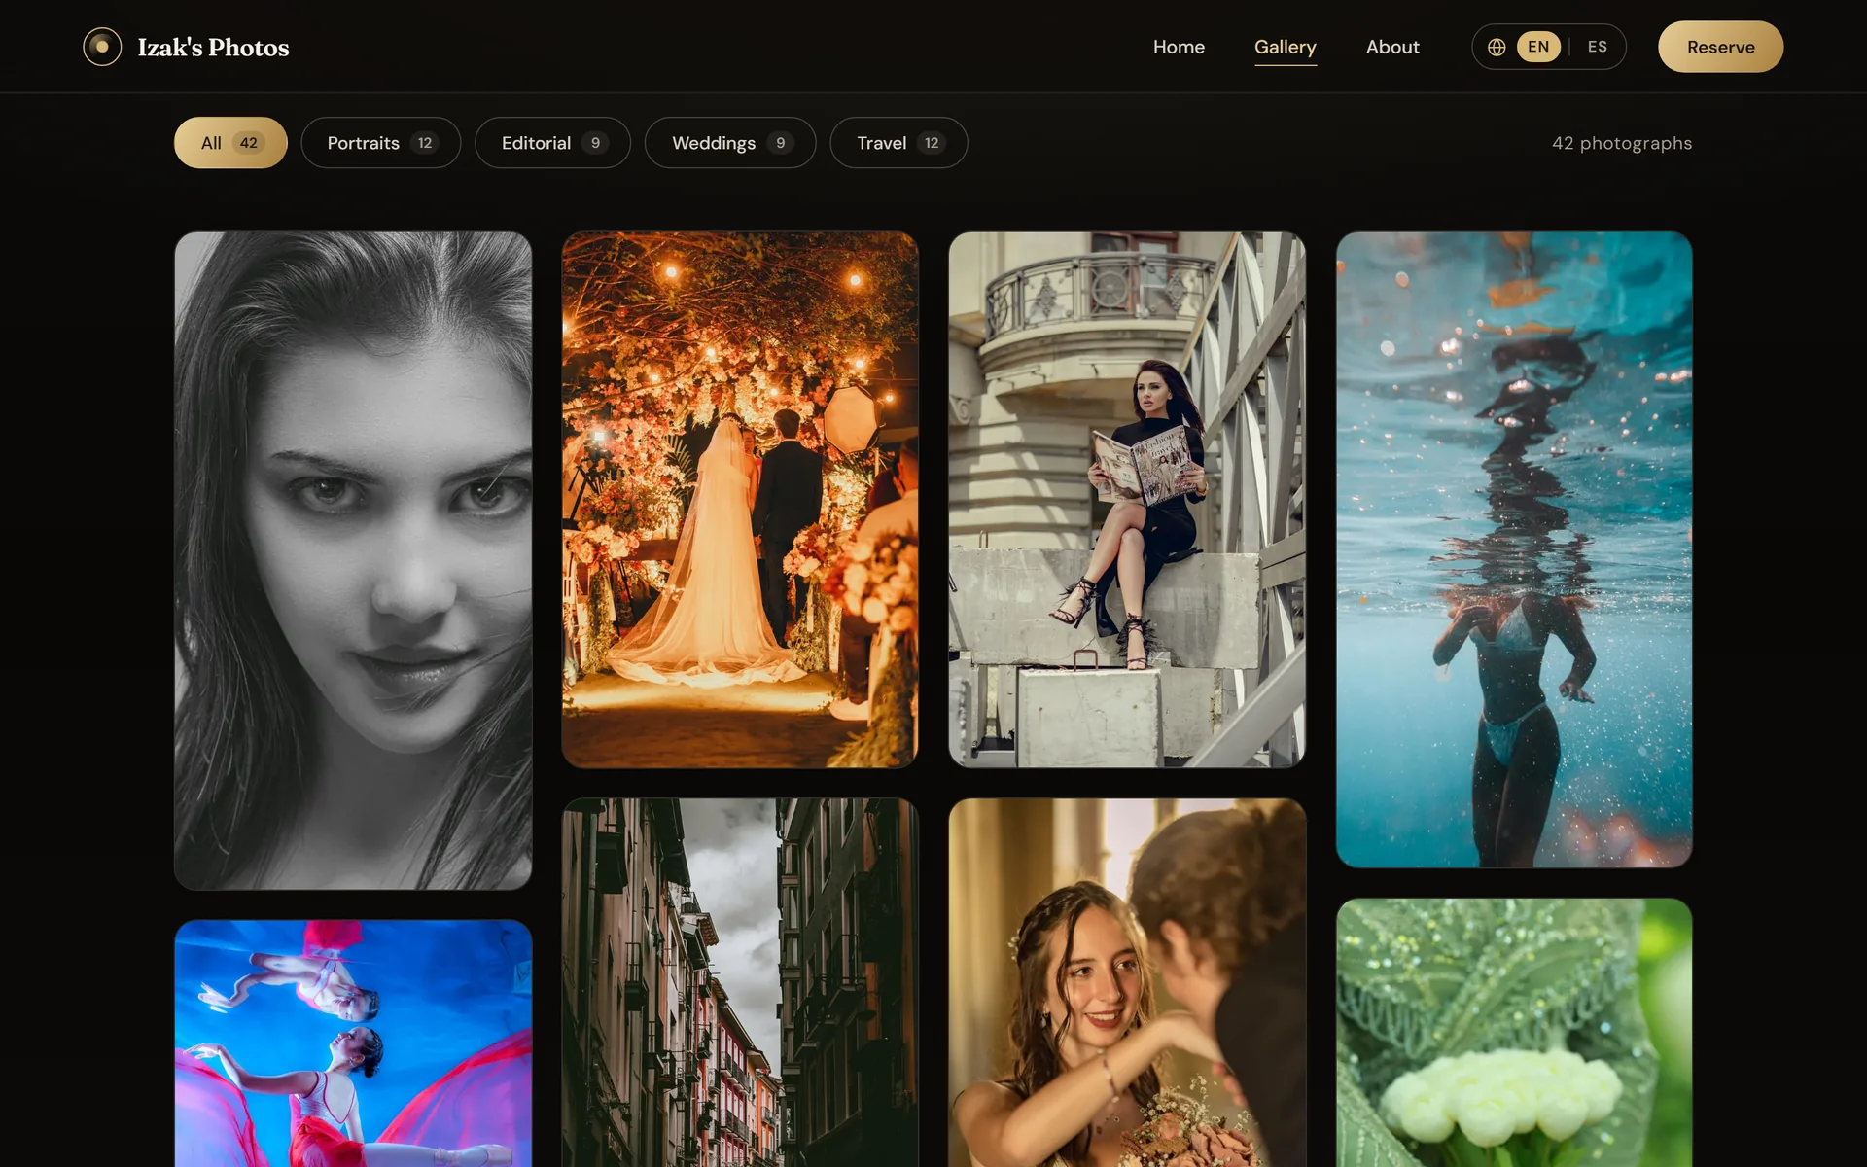Switch language to EN

[x=1538, y=47]
